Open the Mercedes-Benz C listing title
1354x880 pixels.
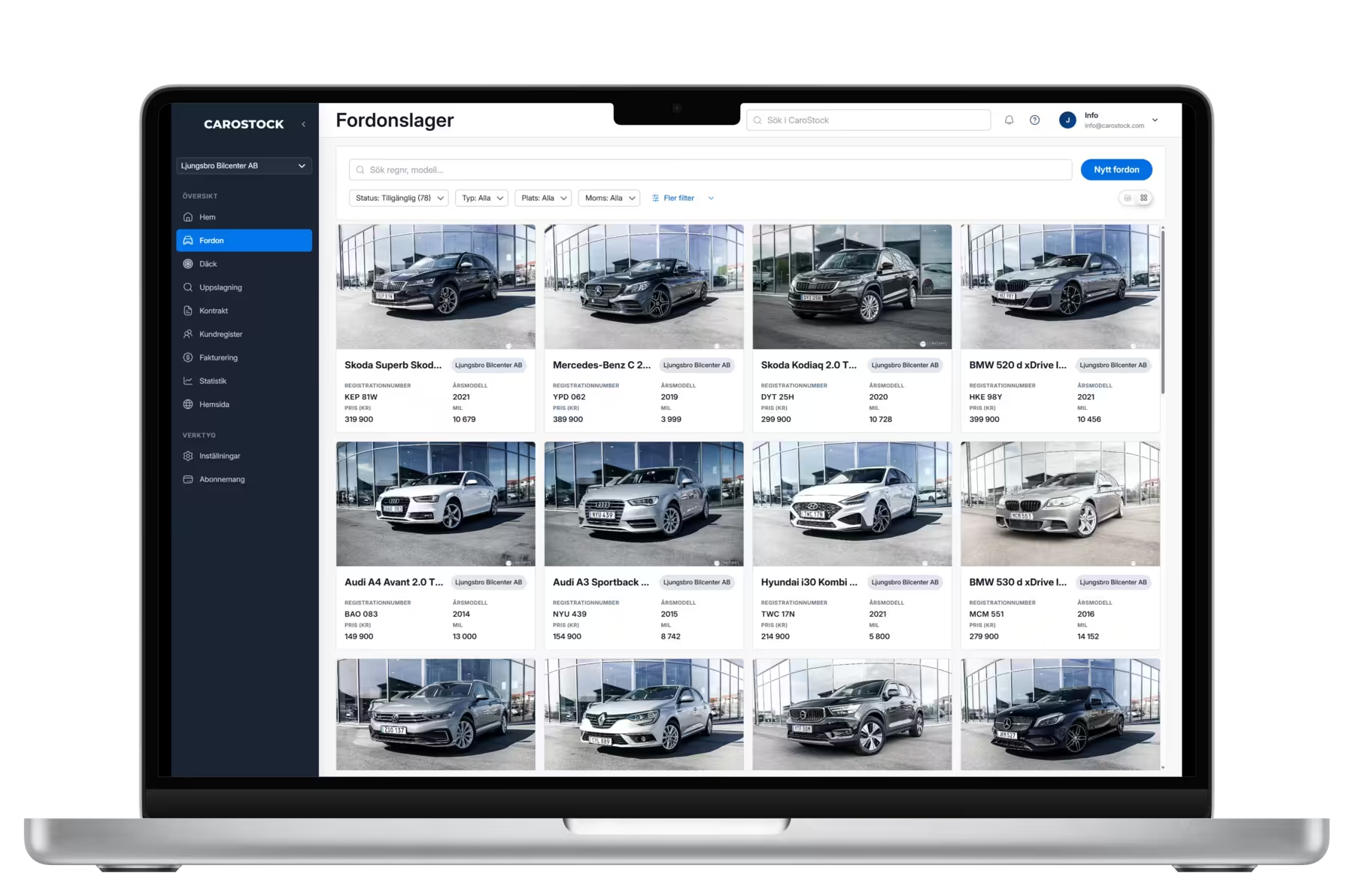pos(602,366)
